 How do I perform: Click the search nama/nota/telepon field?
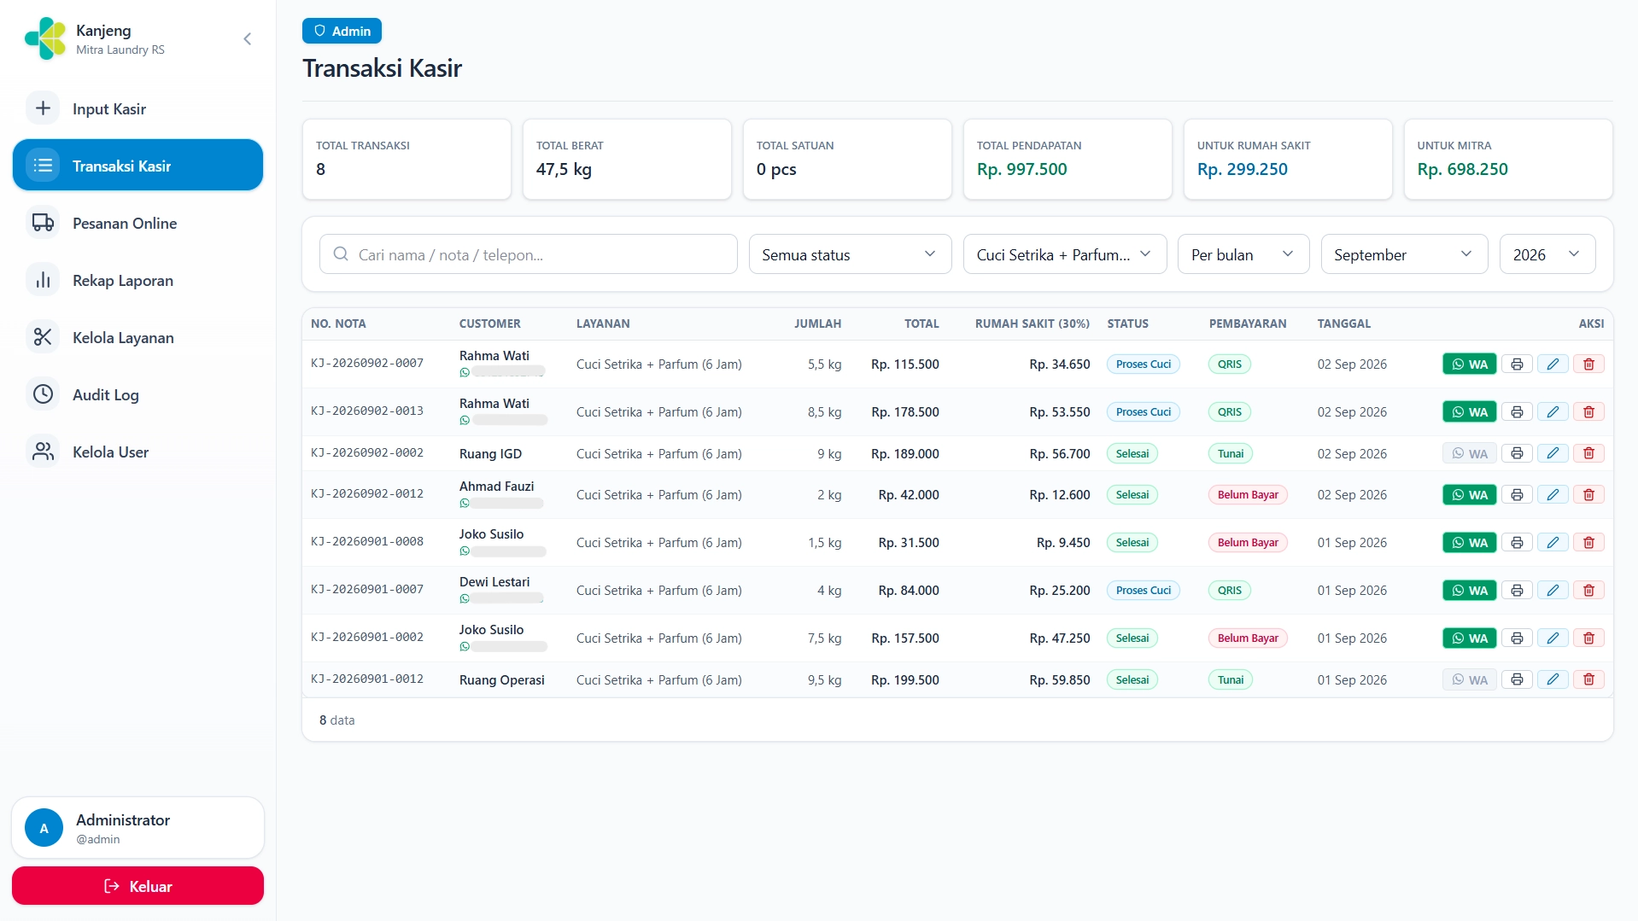(528, 254)
